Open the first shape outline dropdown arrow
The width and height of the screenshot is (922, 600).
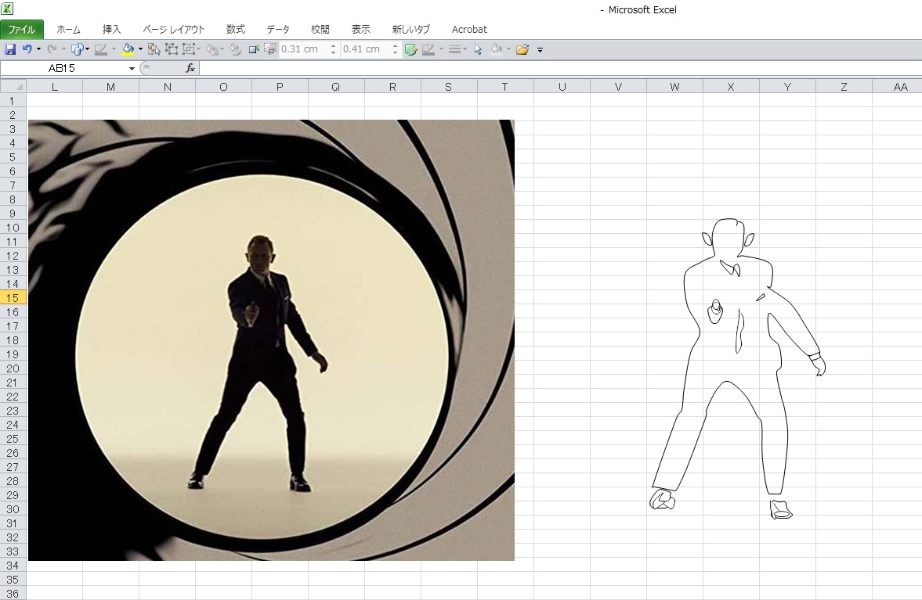tap(114, 49)
